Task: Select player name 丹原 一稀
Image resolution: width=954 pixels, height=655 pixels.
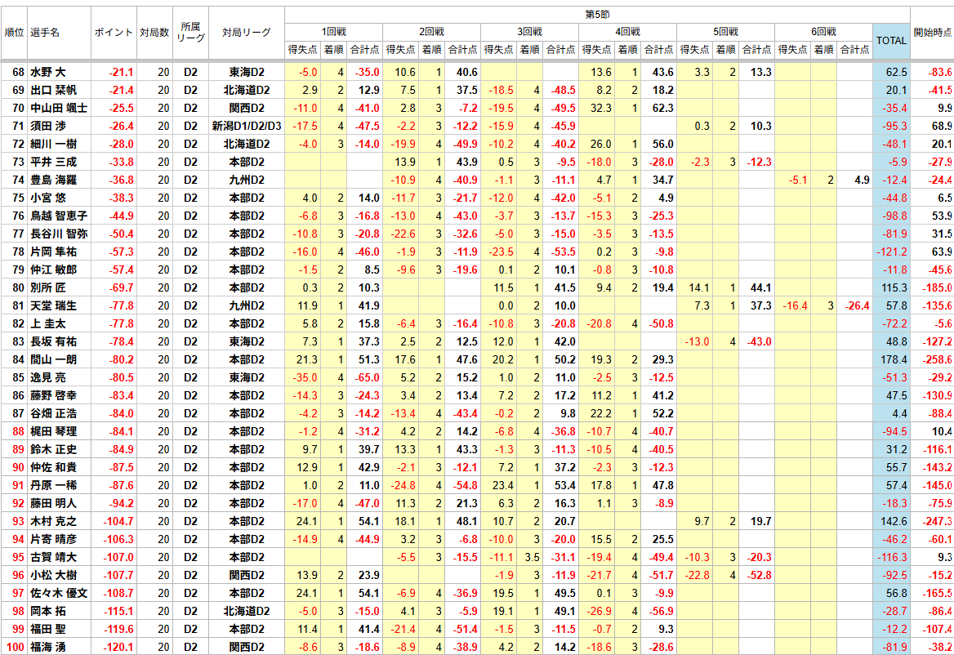Action: [54, 484]
